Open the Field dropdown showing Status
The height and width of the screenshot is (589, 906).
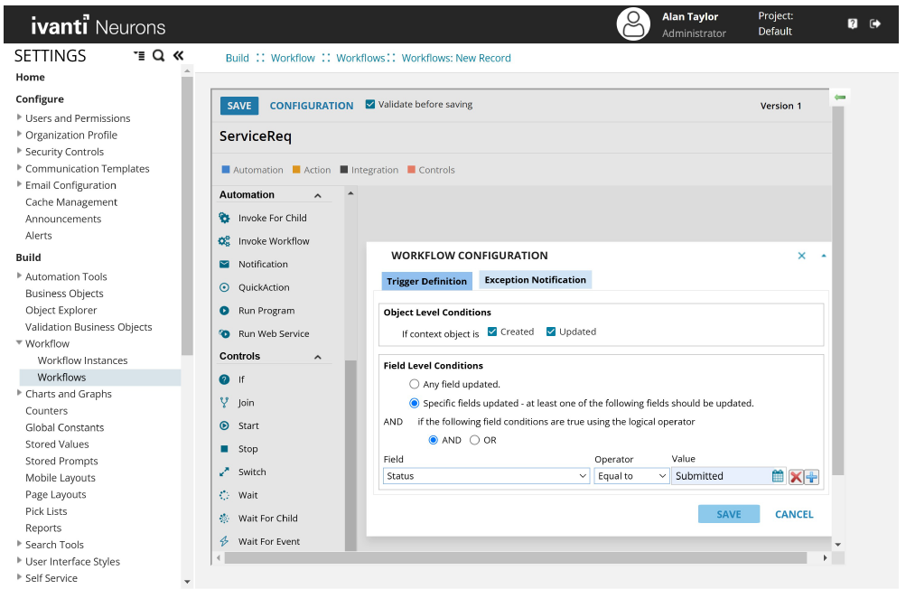(x=486, y=476)
